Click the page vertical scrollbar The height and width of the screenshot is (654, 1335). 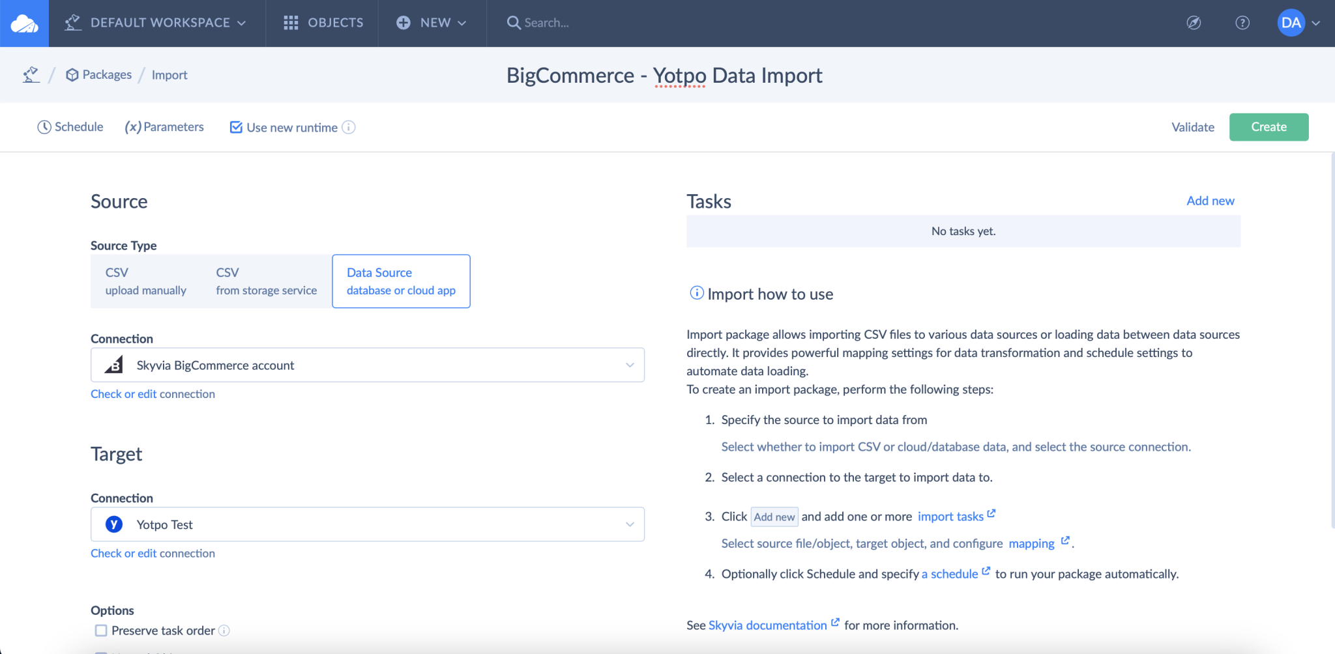click(x=1332, y=339)
